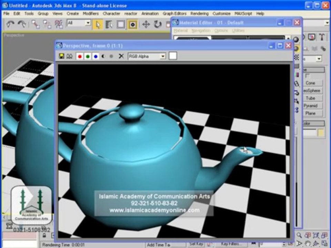Open the Tools menu

point(29,13)
